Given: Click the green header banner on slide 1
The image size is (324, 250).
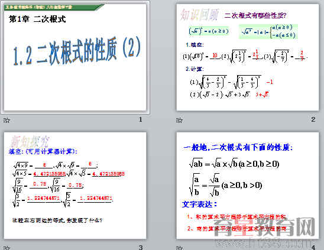Looking at the screenshot, I should pyautogui.click(x=54, y=7).
